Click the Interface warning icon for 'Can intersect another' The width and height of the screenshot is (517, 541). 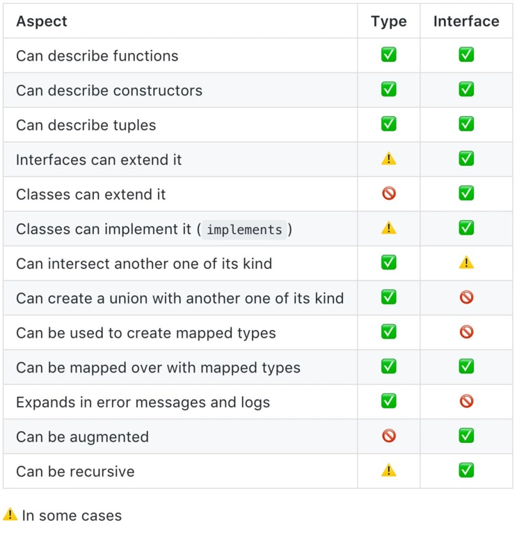pyautogui.click(x=466, y=262)
